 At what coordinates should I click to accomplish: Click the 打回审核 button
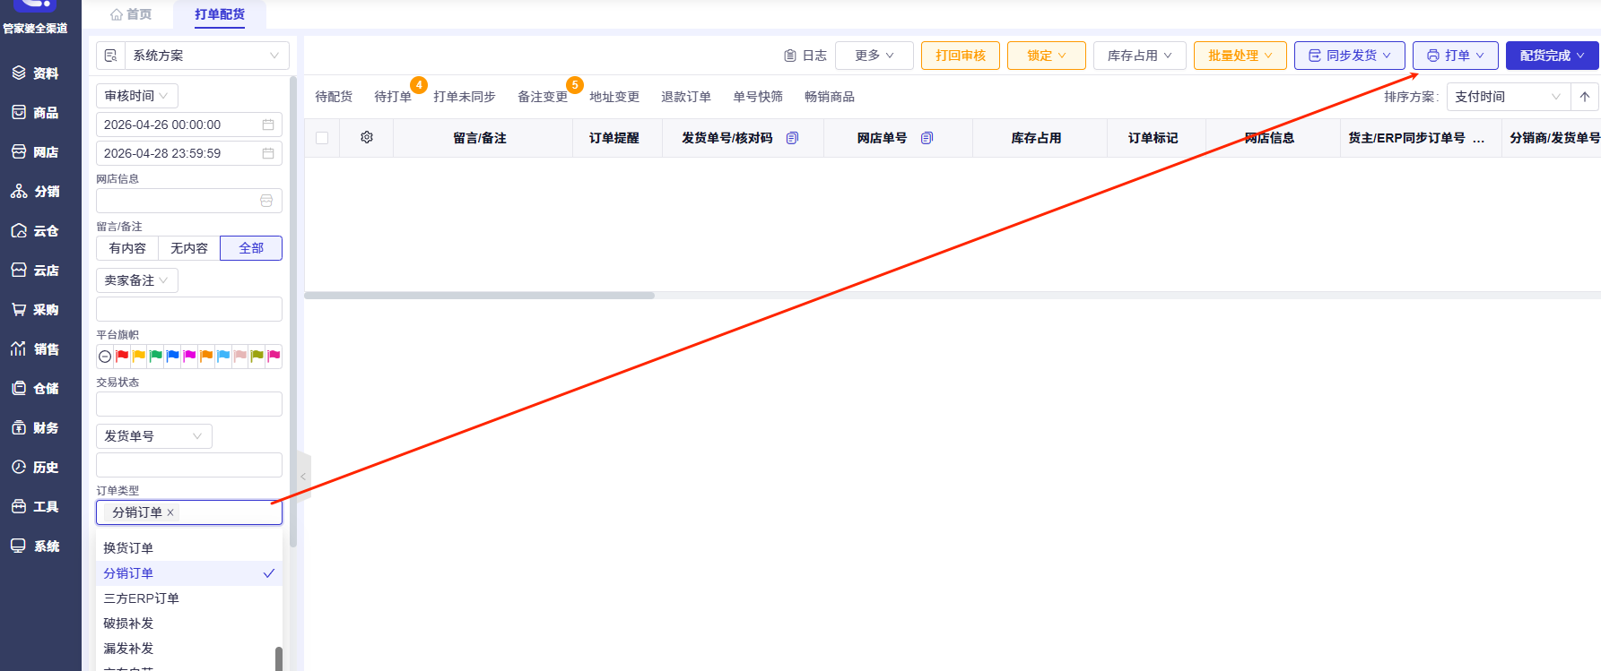[x=961, y=56]
